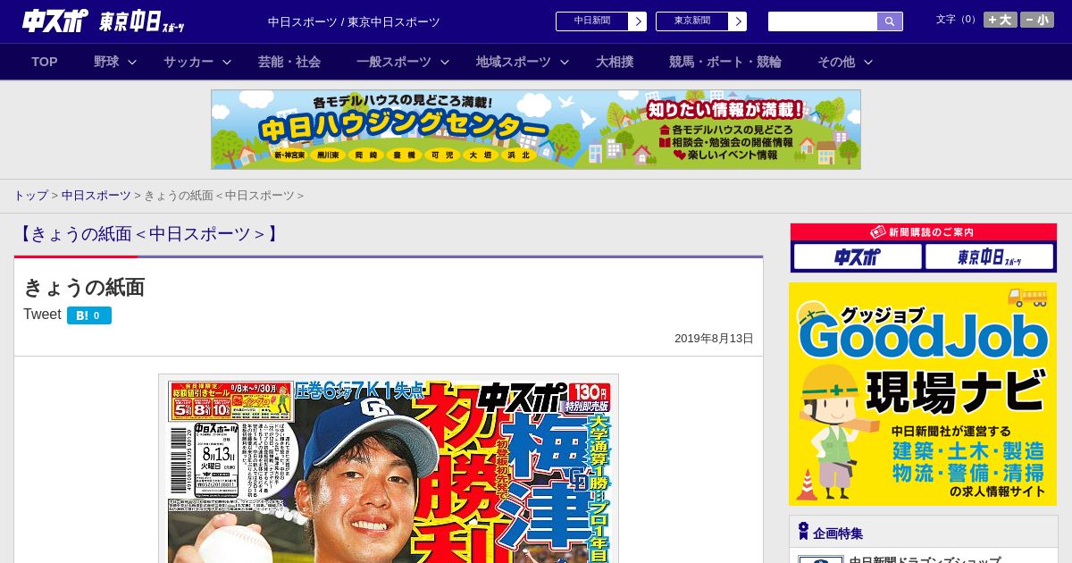Click the きょうの紙面 article heading
This screenshot has width=1072, height=563.
[x=84, y=287]
